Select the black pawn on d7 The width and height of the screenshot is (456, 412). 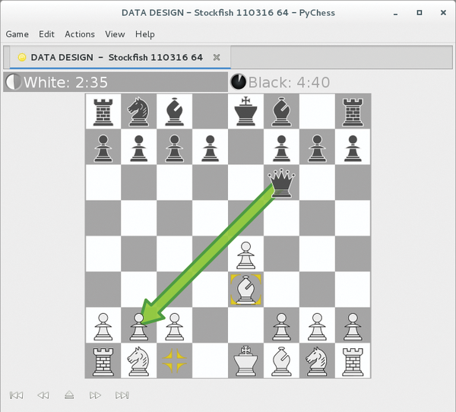(x=210, y=147)
